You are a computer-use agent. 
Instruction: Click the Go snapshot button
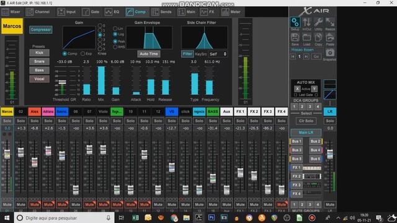(316, 56)
